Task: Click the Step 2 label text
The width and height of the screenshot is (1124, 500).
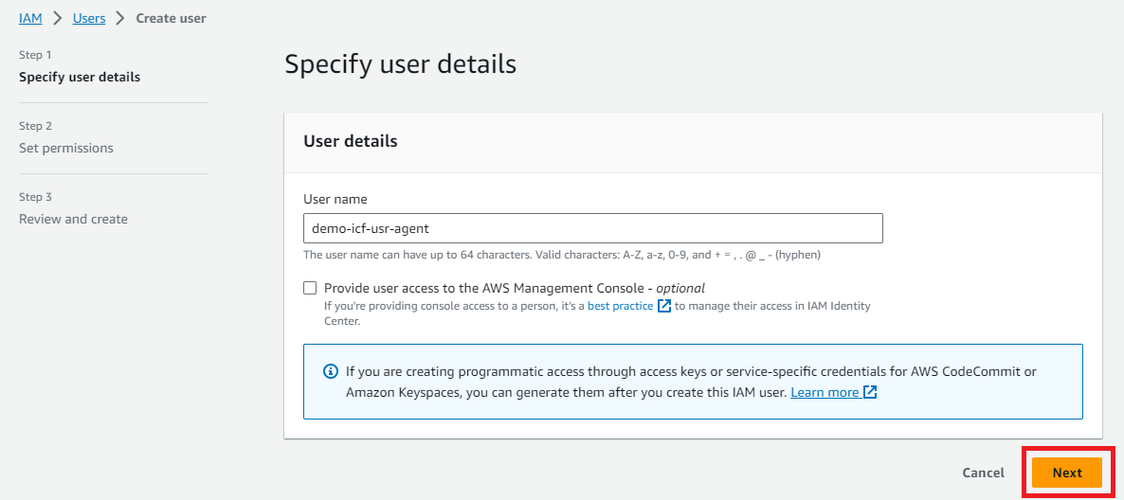Action: click(x=35, y=126)
